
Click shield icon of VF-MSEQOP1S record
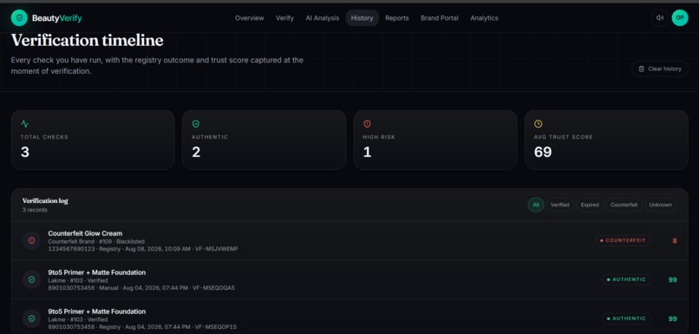point(31,319)
